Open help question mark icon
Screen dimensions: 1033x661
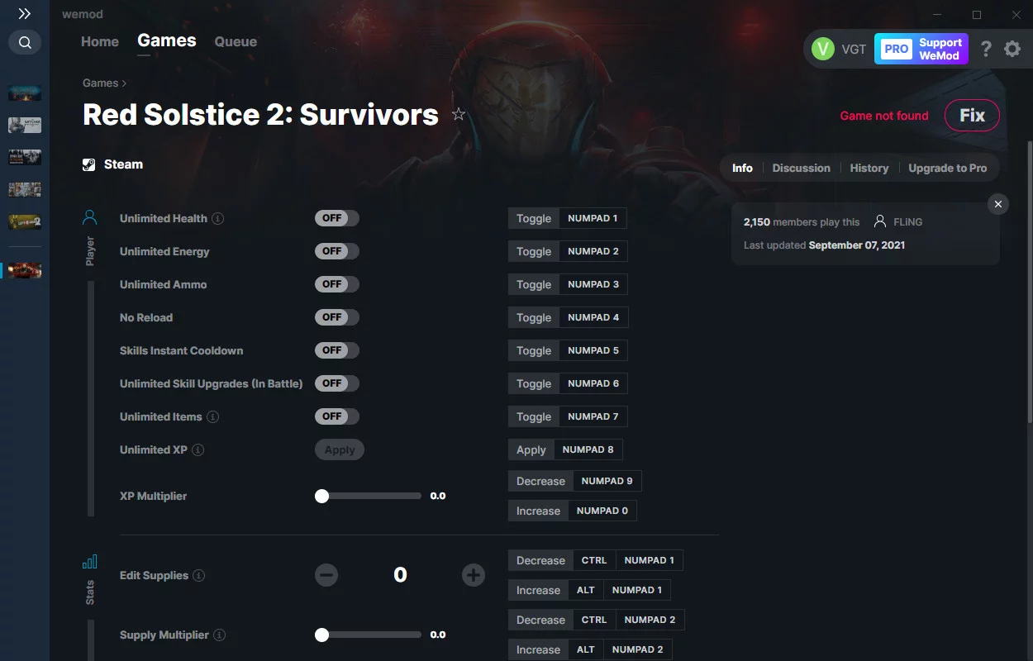pos(986,49)
